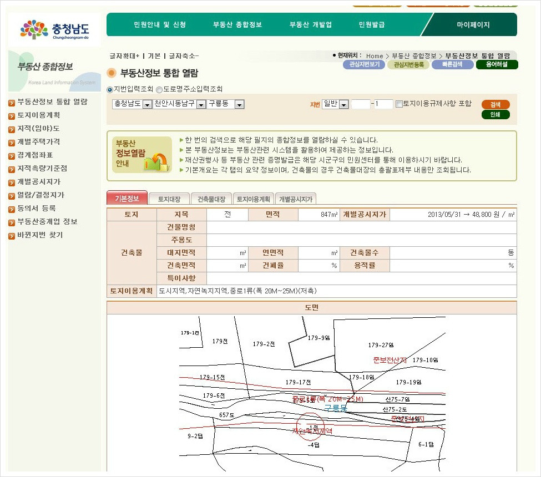
Task: Click arrow icon beside 개별주택가격 sidebar item
Action: coord(12,143)
